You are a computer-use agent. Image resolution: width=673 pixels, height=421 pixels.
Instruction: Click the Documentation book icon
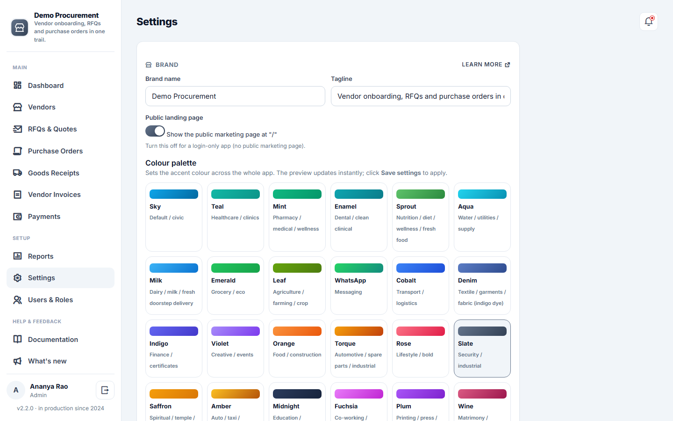point(18,339)
